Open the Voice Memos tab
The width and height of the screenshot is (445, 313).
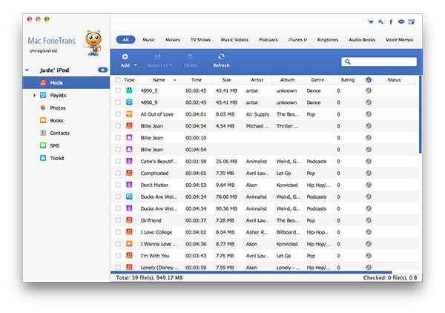399,40
